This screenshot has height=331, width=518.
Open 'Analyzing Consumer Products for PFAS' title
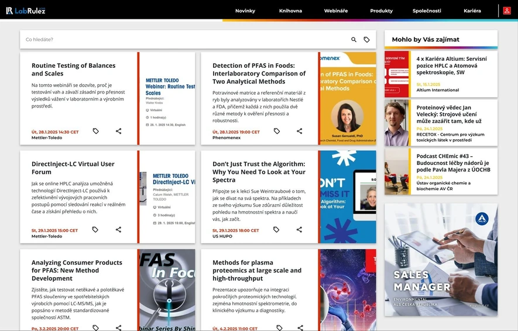(x=77, y=270)
